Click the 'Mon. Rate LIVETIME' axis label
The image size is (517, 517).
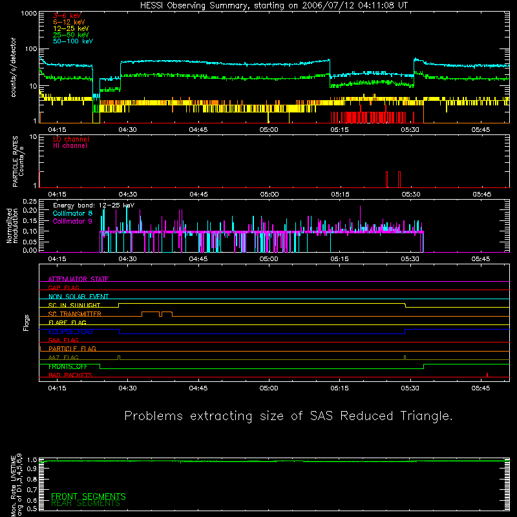coord(13,485)
